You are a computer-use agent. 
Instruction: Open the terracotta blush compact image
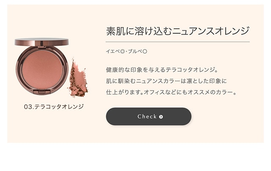41,66
